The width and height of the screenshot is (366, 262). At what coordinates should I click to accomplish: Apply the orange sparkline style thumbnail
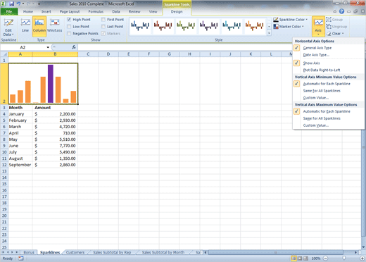tap(254, 25)
